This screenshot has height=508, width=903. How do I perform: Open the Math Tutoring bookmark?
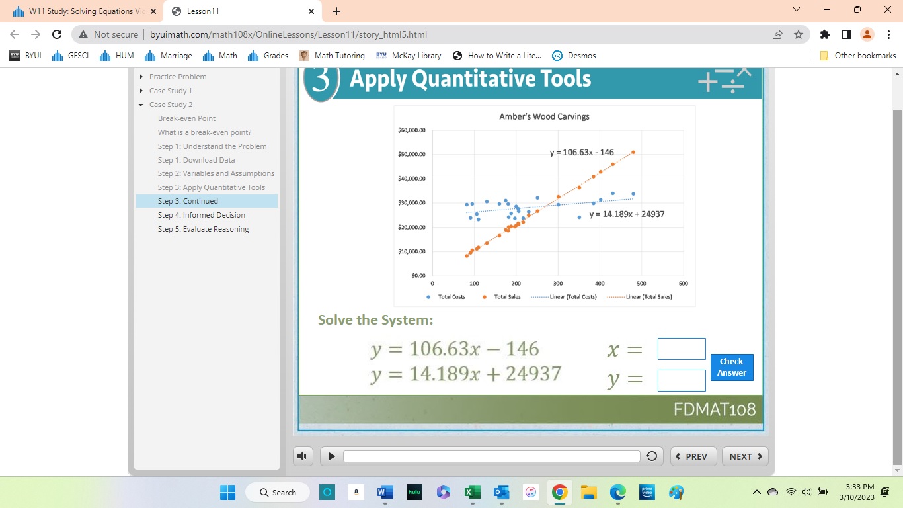tap(332, 56)
